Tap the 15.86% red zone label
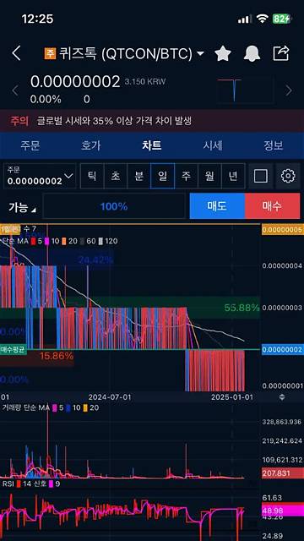The width and height of the screenshot is (304, 541). (57, 356)
